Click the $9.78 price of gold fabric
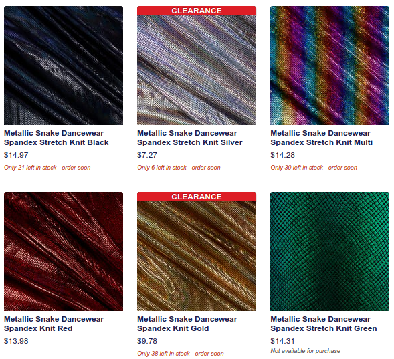The image size is (394, 359). click(147, 341)
